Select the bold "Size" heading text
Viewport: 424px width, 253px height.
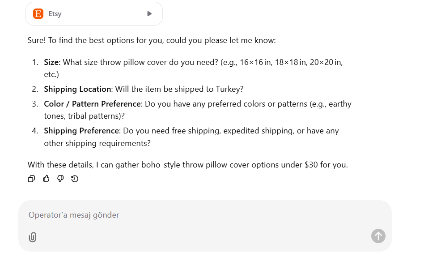[51, 62]
